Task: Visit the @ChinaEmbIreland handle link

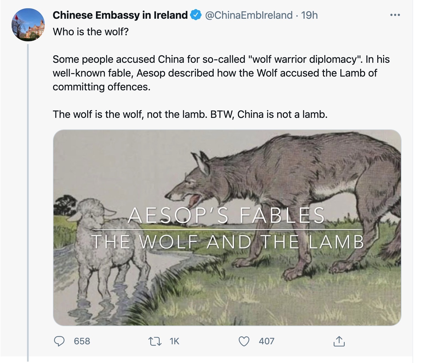Action: (248, 15)
